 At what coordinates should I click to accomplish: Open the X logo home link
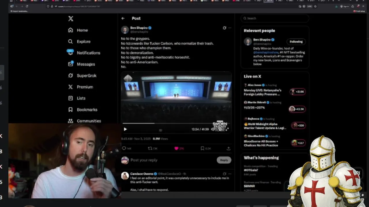(x=71, y=19)
